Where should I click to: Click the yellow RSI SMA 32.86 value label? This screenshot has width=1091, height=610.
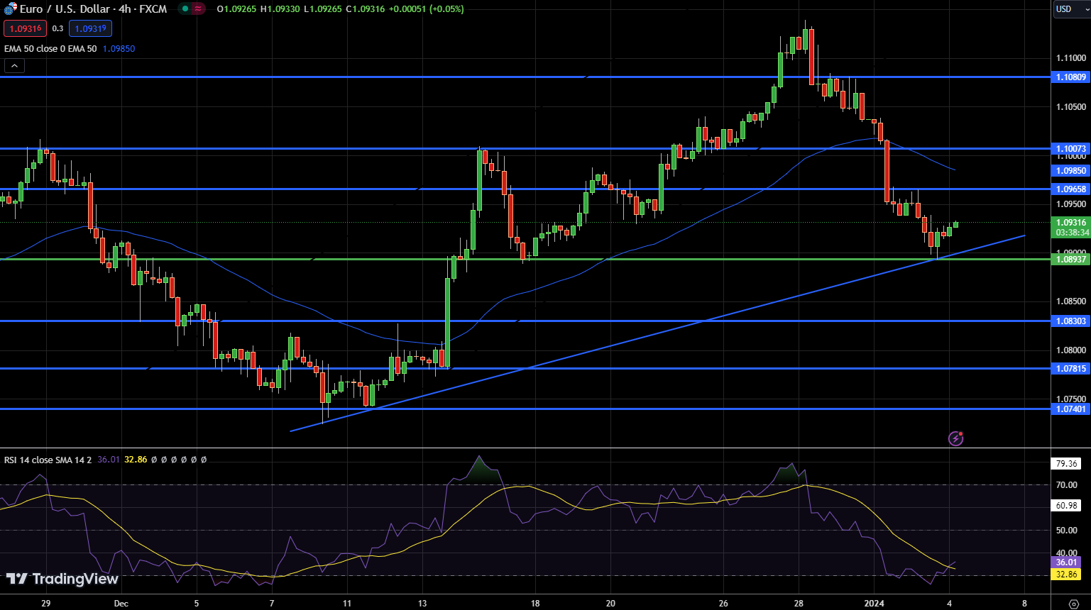click(1066, 575)
